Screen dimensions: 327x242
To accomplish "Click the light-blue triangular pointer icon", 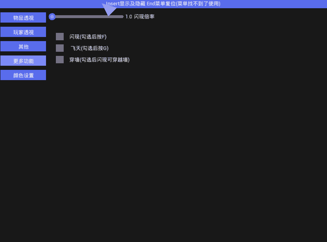I will (x=108, y=9).
